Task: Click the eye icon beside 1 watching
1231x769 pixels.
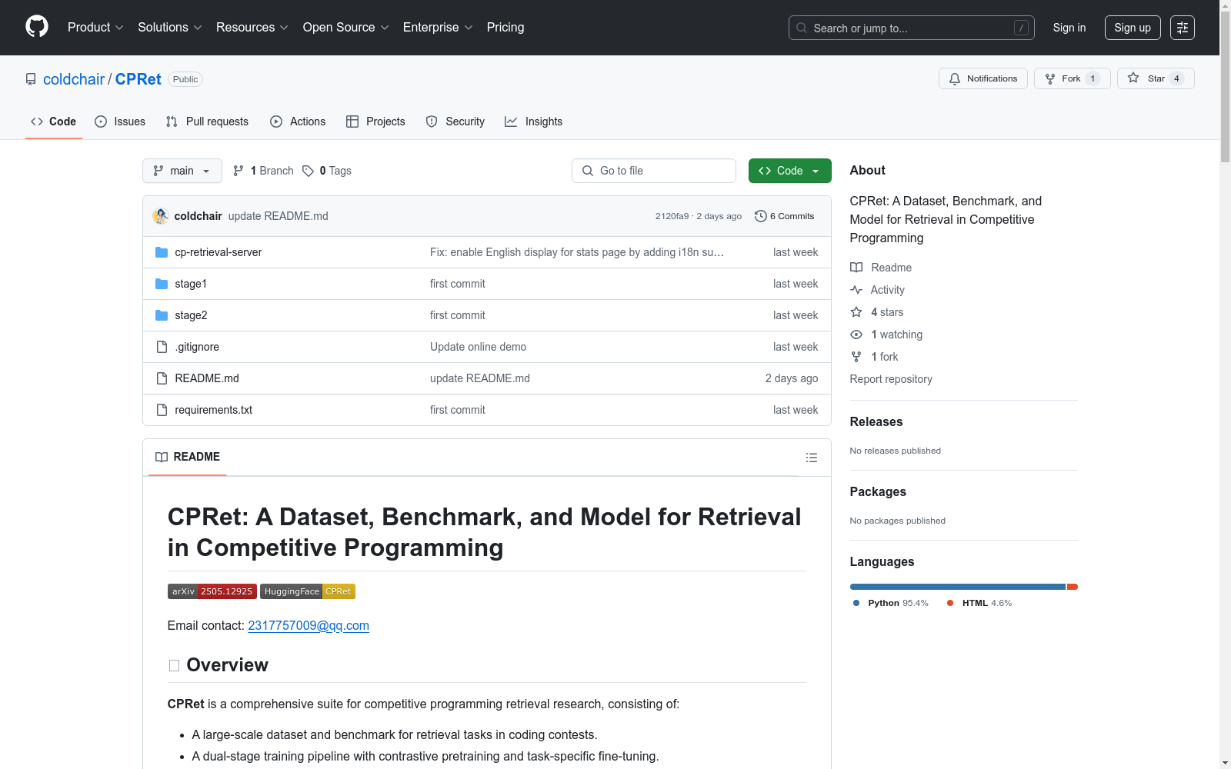Action: (x=856, y=335)
